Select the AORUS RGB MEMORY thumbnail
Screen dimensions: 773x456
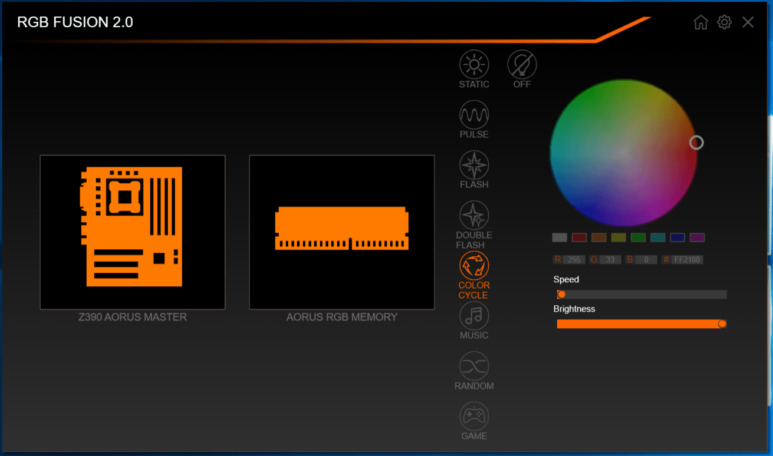(342, 232)
